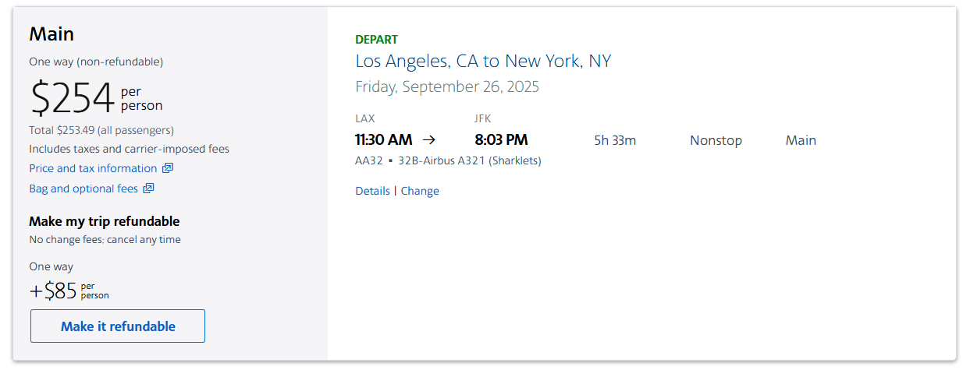Click the +$85 refundable upgrade price

(53, 291)
